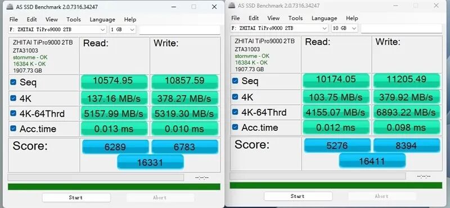Click access time write value 0.098 ms
The width and height of the screenshot is (450, 208).
pos(406,127)
